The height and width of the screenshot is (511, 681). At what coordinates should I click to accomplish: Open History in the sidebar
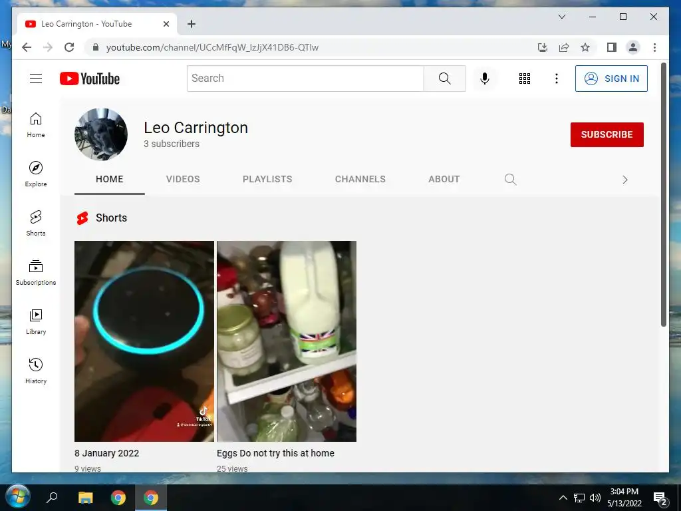coord(36,371)
